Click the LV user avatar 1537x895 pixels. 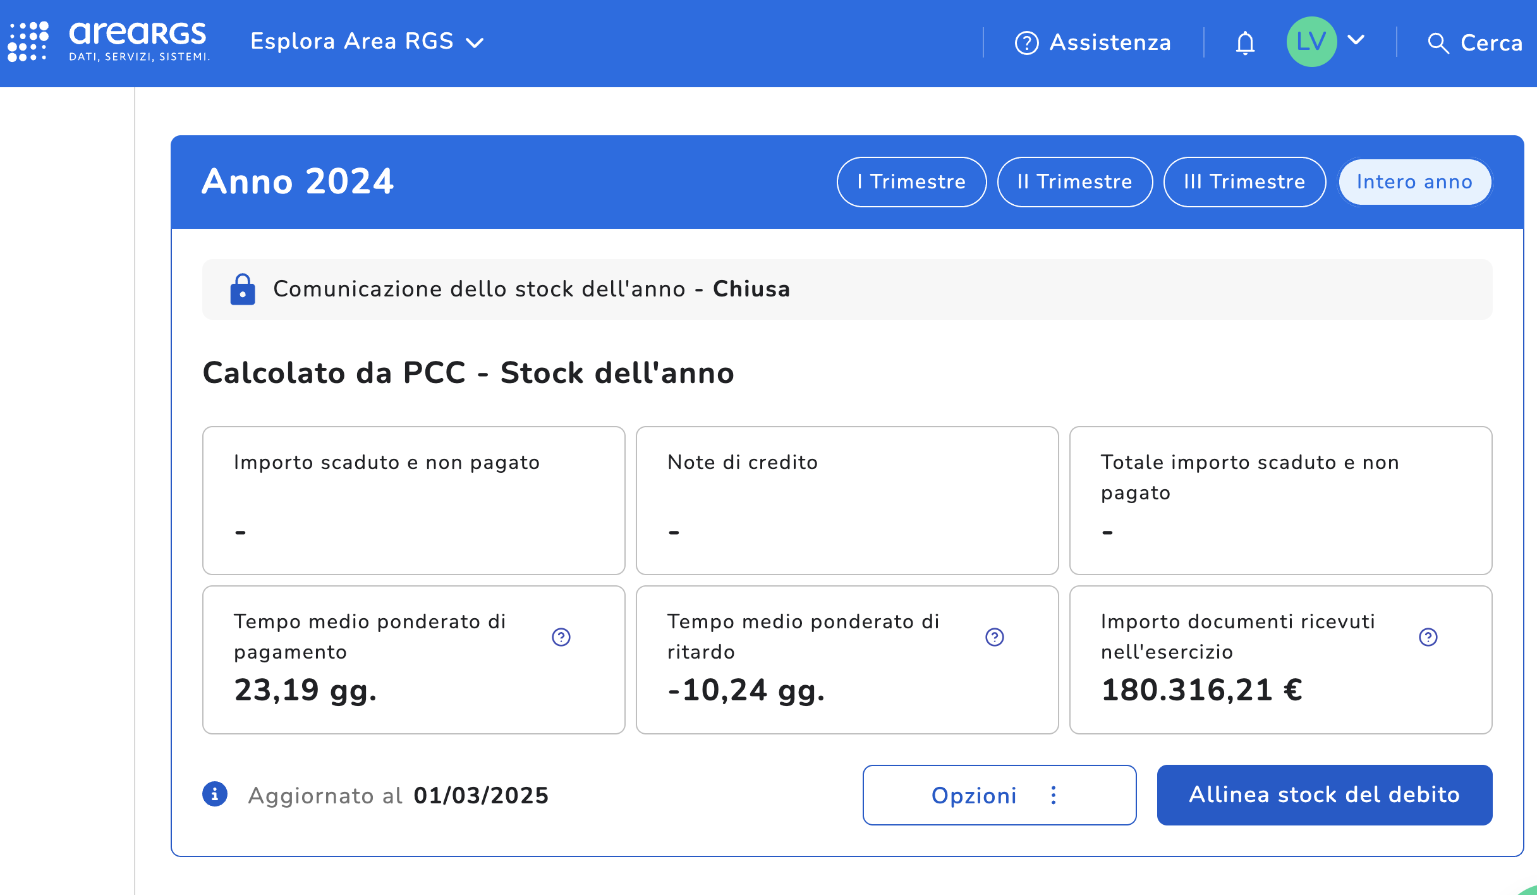[1311, 42]
